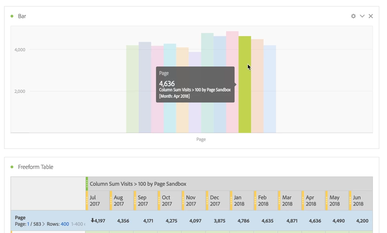Click the Oct 2017 cyan bar
The height and width of the screenshot is (233, 387).
pyautogui.click(x=170, y=88)
